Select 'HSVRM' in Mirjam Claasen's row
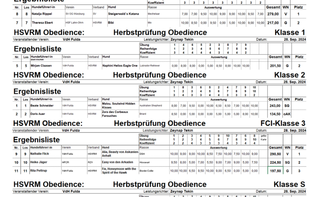This screenshot has height=197, width=315. coord(92,66)
